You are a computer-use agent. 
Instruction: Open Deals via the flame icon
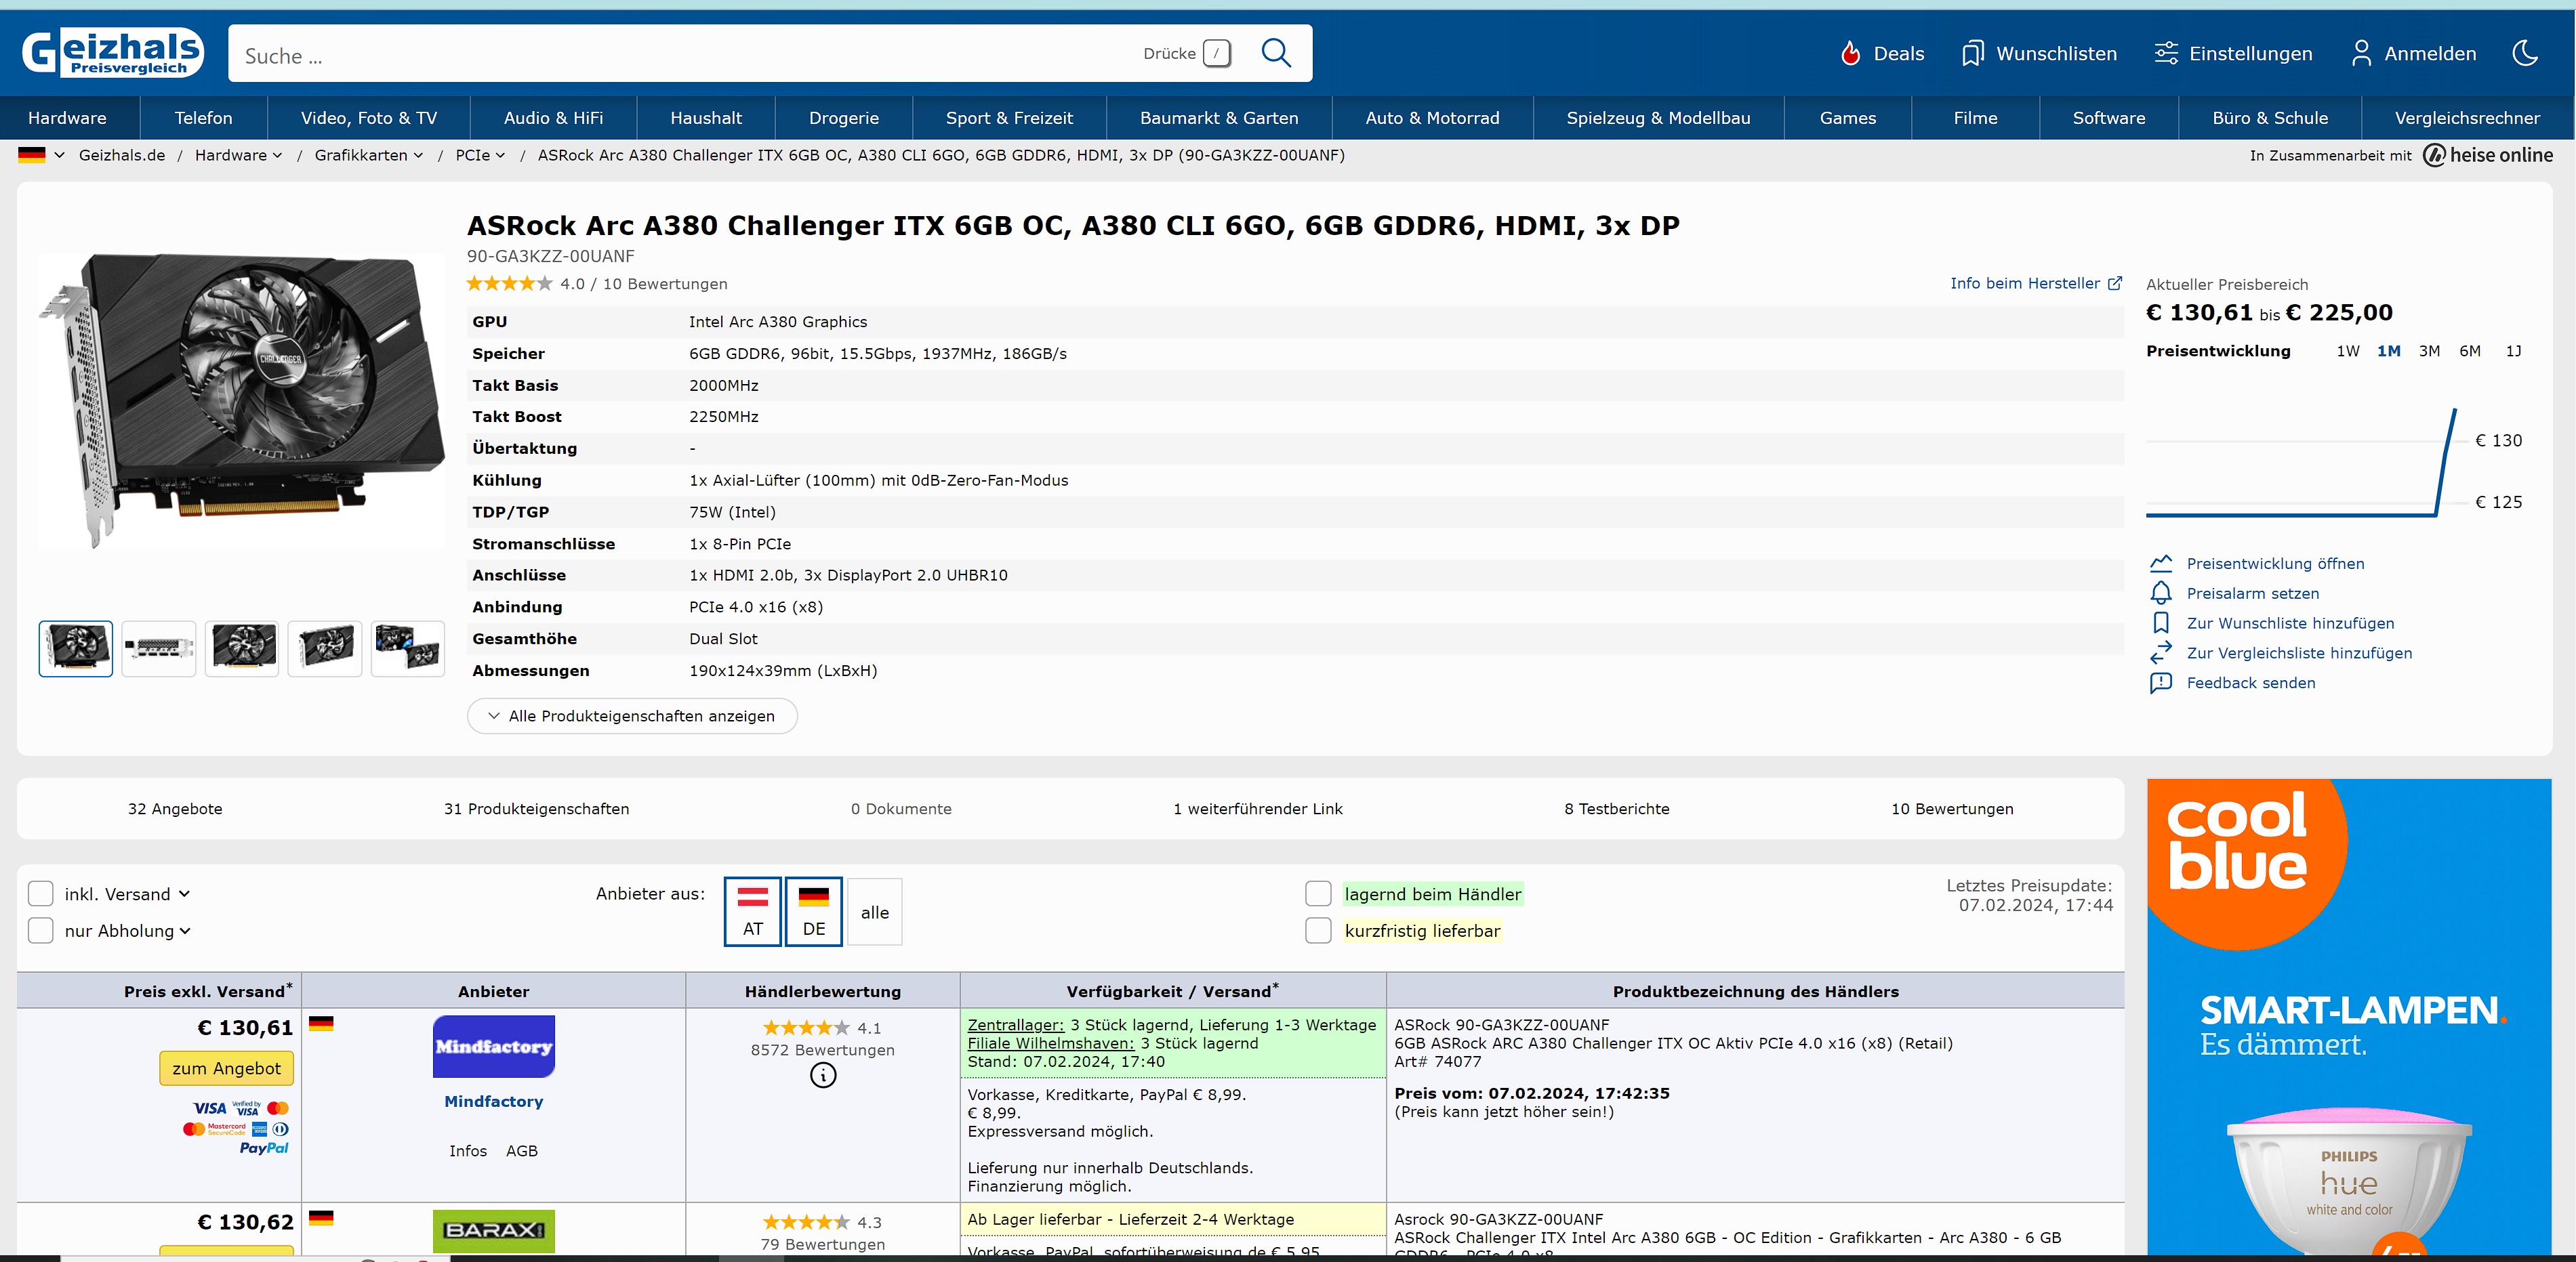pos(1850,53)
